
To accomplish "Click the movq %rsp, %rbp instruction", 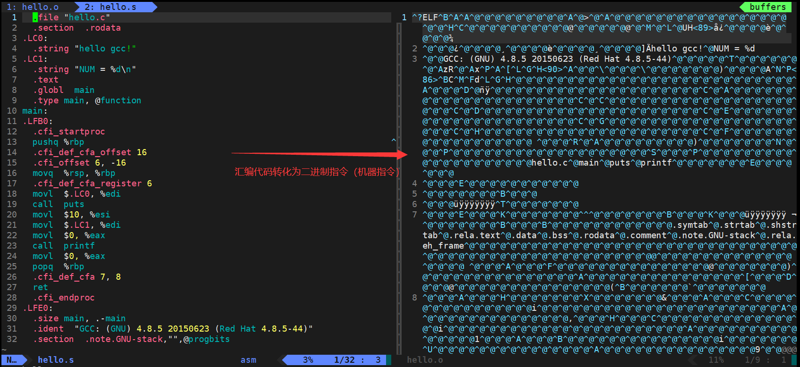I will pos(74,173).
